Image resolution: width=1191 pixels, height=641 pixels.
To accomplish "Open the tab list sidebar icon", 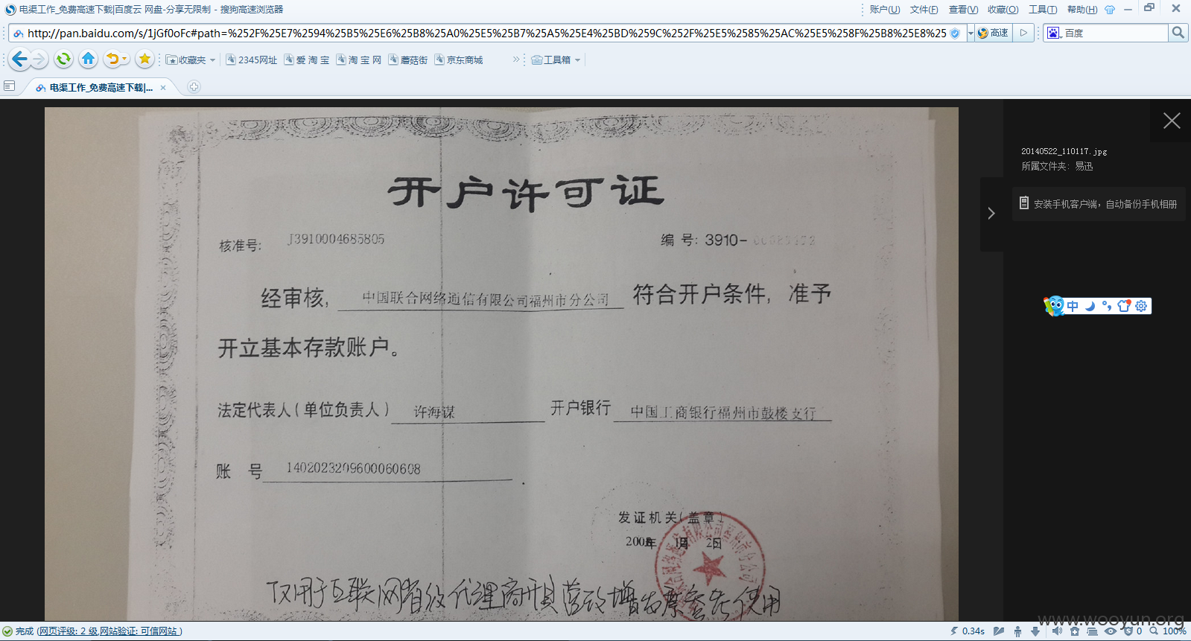I will click(10, 86).
